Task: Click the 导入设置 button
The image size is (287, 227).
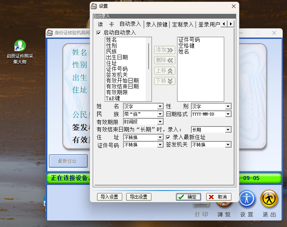Action: point(110,197)
